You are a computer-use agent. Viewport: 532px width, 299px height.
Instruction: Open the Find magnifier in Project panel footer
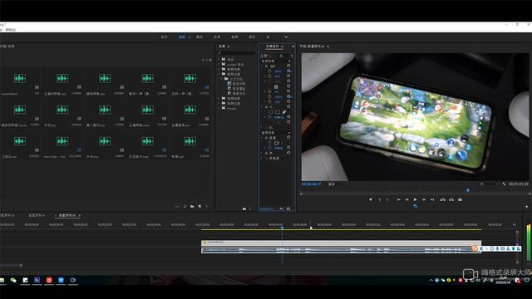pyautogui.click(x=185, y=206)
